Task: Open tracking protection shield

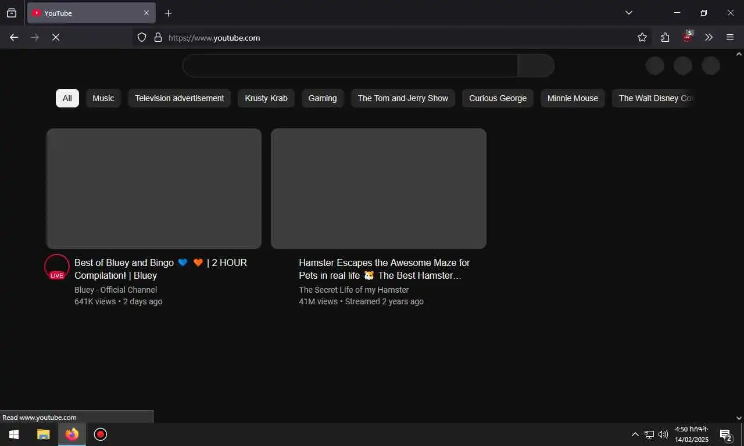Action: (142, 37)
